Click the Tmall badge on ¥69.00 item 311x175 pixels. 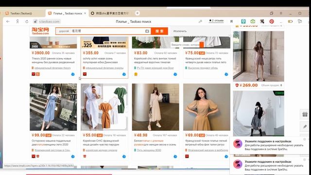pos(187,157)
